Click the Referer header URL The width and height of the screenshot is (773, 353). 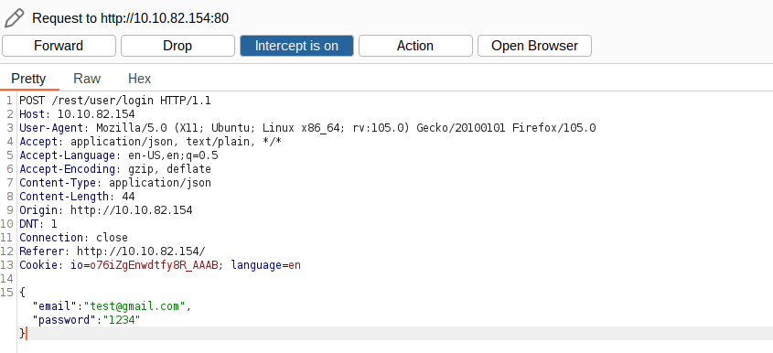[141, 251]
